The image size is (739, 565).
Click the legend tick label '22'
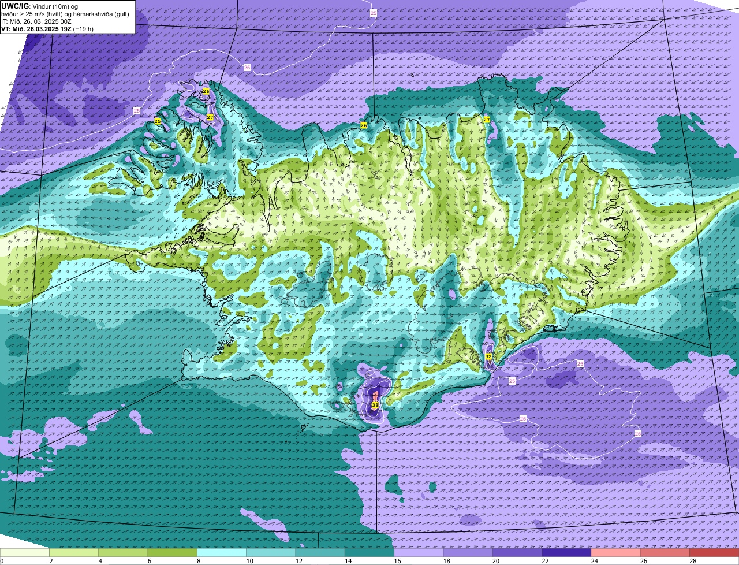click(545, 561)
